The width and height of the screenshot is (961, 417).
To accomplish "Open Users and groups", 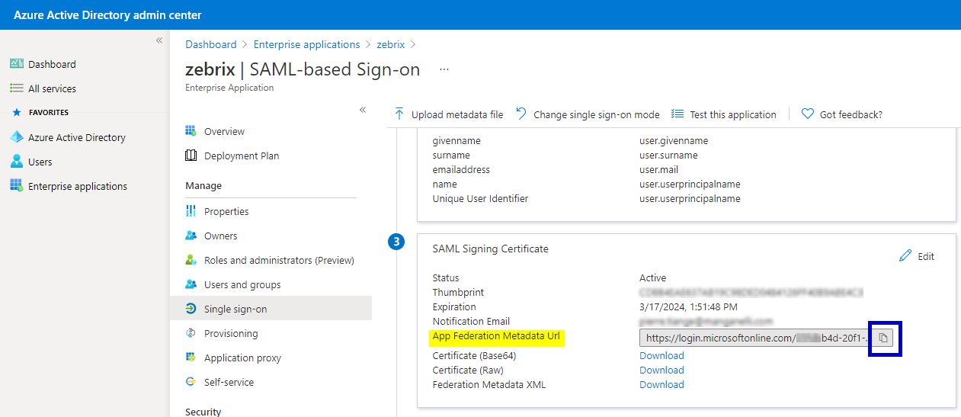I will click(242, 284).
